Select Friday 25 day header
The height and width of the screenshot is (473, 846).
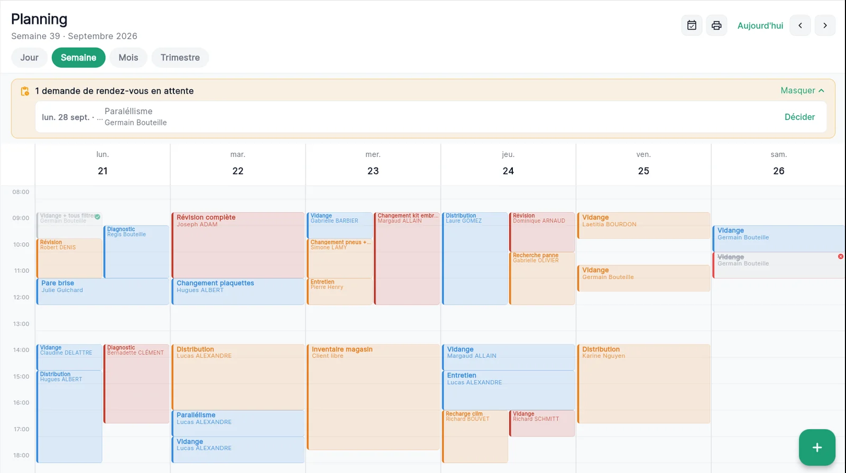click(x=643, y=164)
